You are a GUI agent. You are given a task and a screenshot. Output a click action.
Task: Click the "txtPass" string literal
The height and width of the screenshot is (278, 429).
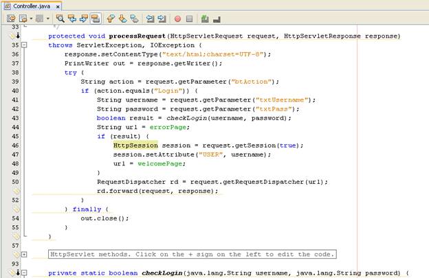274,109
